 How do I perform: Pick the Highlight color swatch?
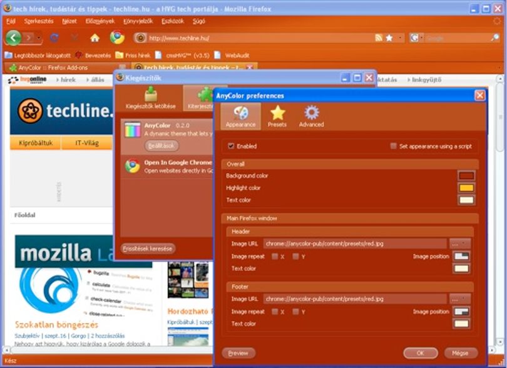pyautogui.click(x=466, y=188)
